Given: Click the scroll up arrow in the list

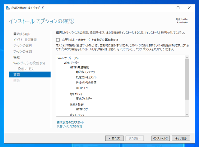Looking at the screenshot, I should point(187,57).
